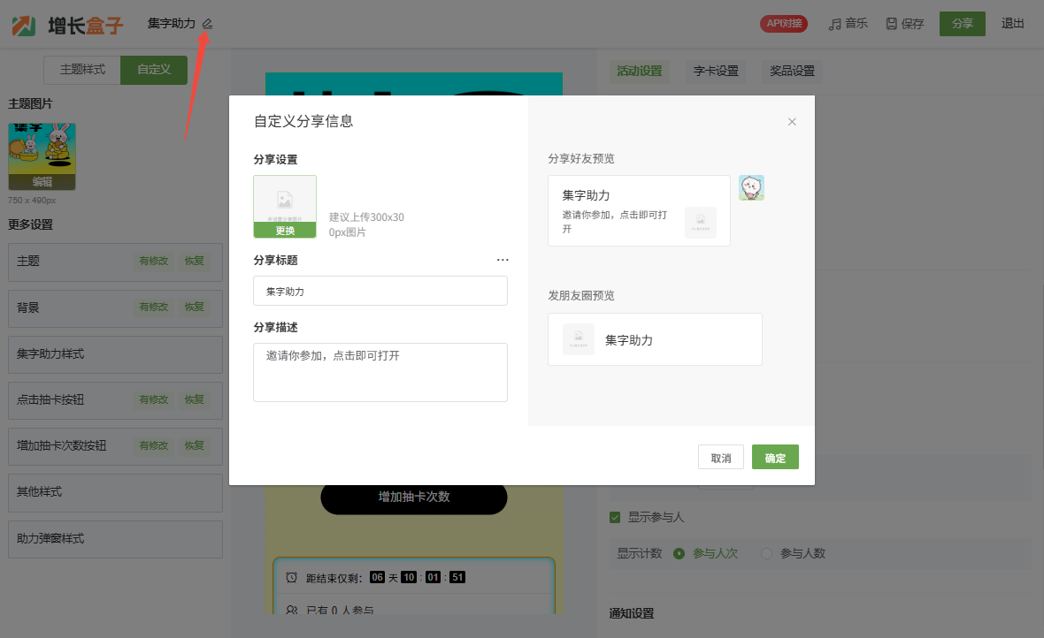This screenshot has height=638, width=1044.
Task: Expand the 其他样式 settings row
Action: [115, 492]
